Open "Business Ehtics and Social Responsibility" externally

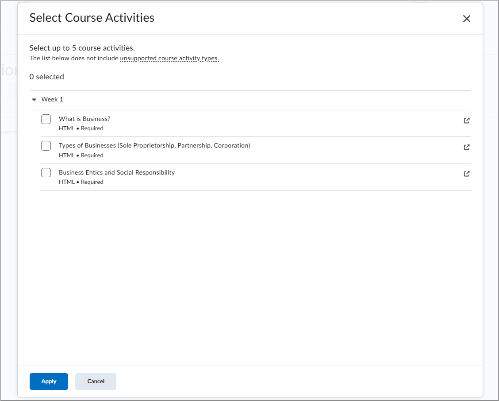click(466, 174)
